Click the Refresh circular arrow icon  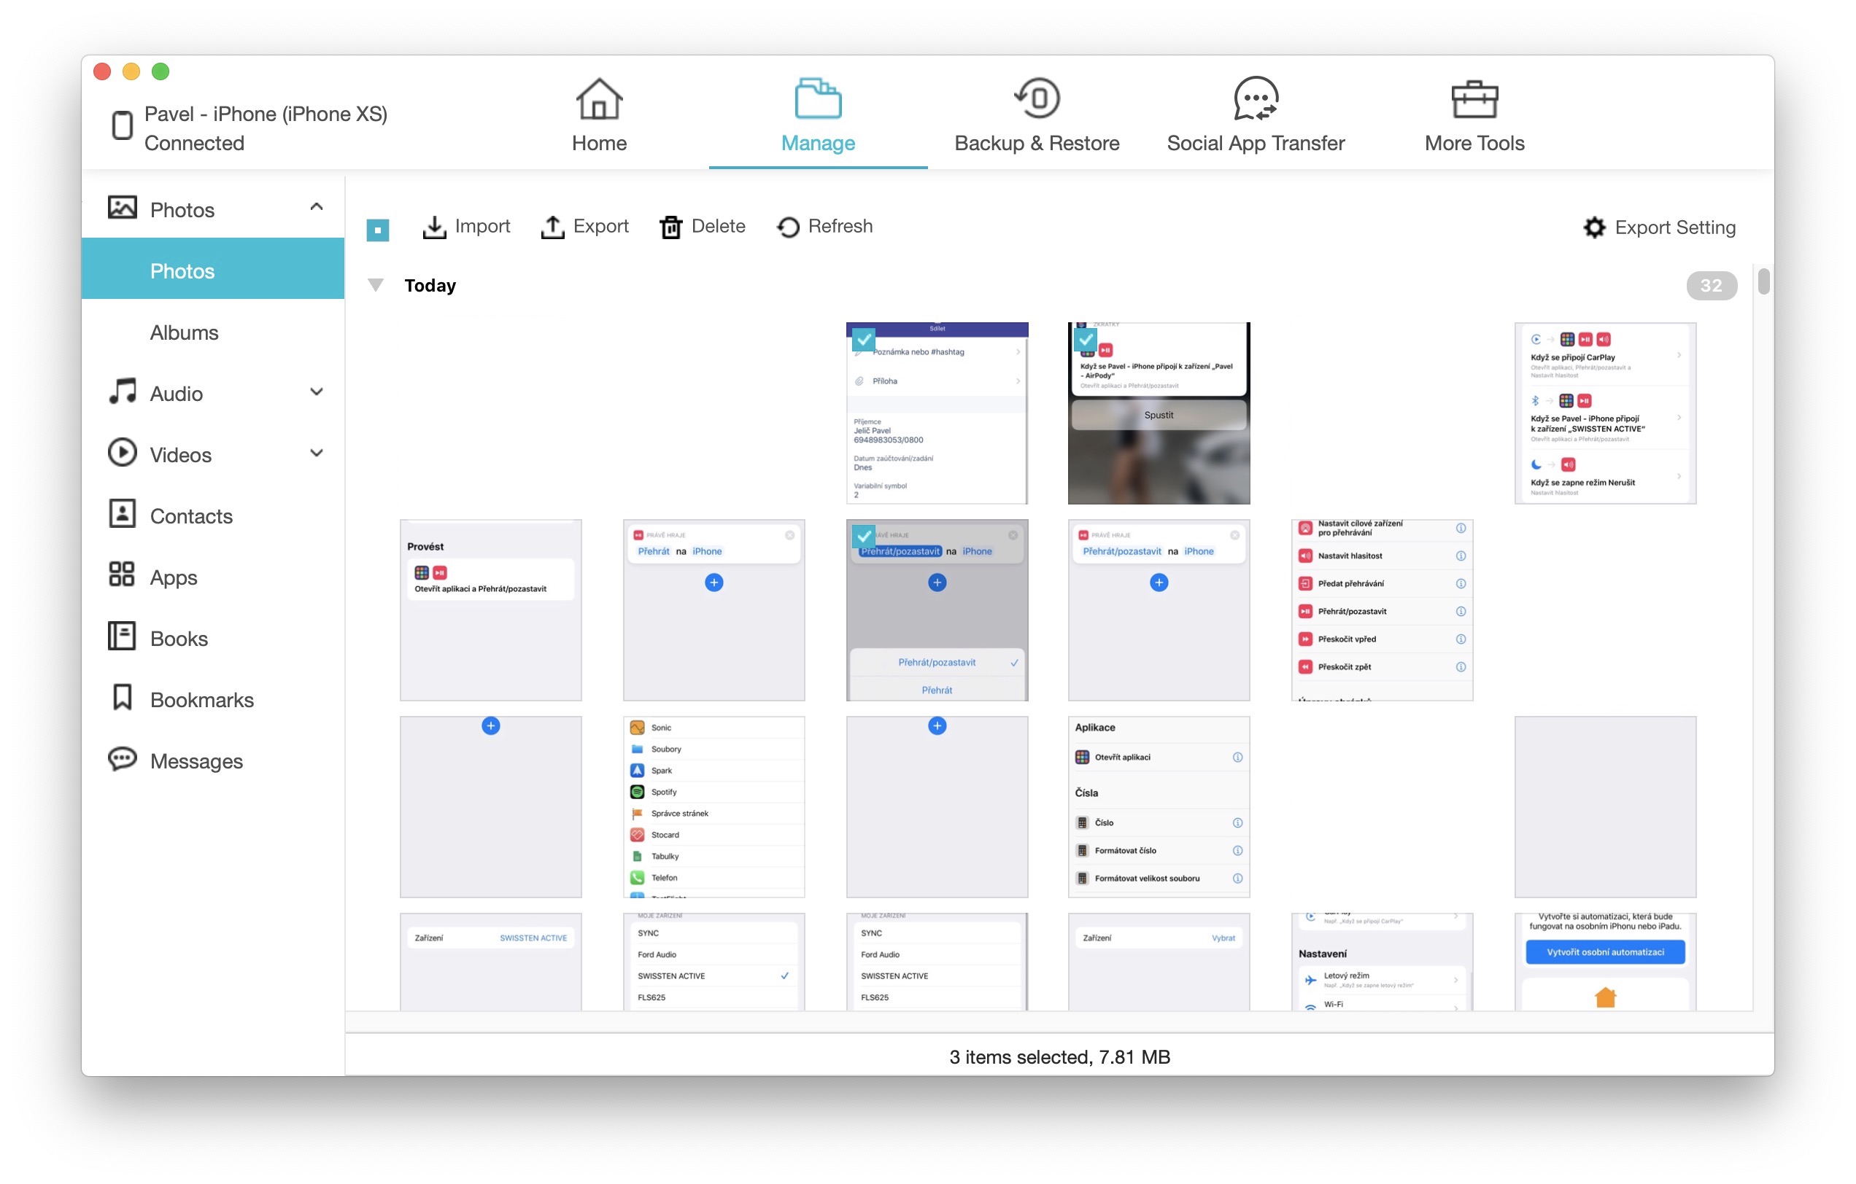coord(787,227)
